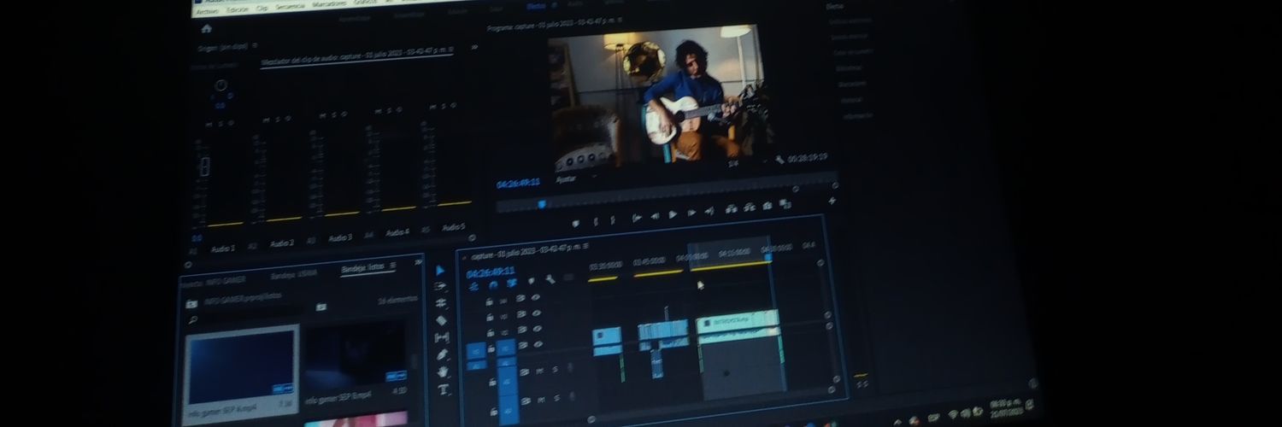This screenshot has width=1282, height=427.
Task: Step forward one frame
Action: point(691,213)
